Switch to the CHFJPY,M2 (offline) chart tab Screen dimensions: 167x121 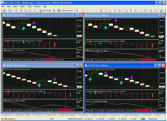coord(131,115)
